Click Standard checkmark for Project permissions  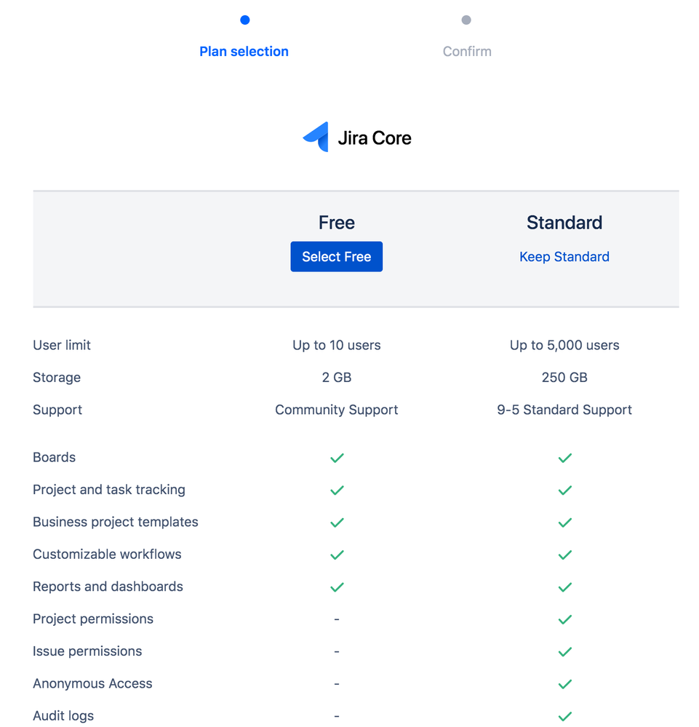(564, 619)
